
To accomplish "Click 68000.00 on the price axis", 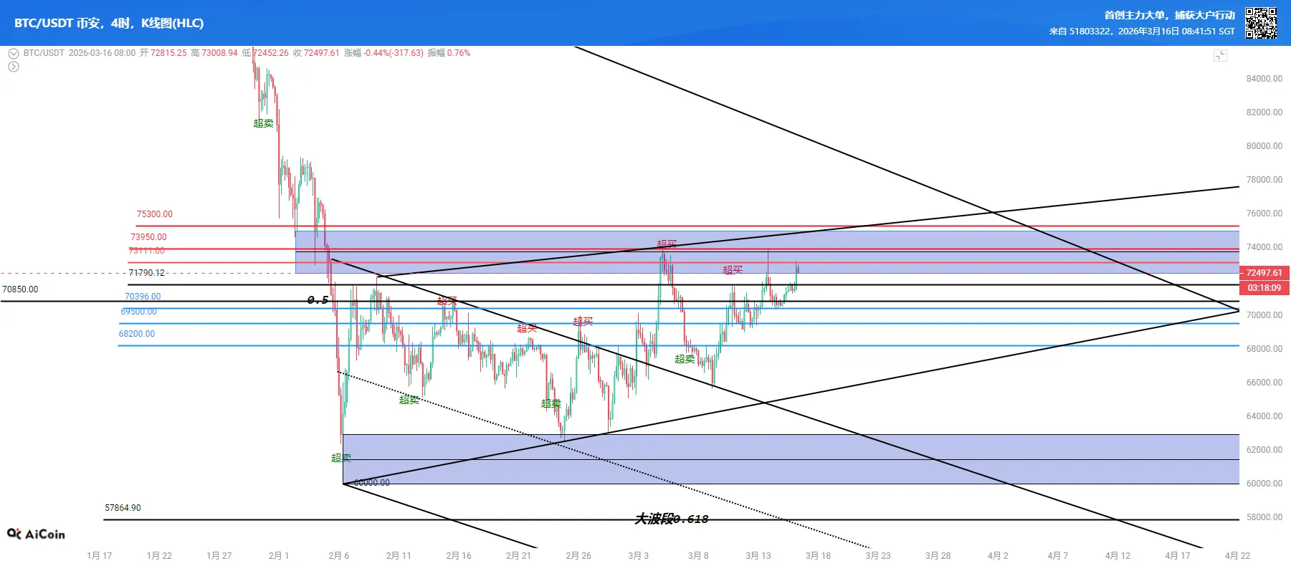I will point(1264,349).
